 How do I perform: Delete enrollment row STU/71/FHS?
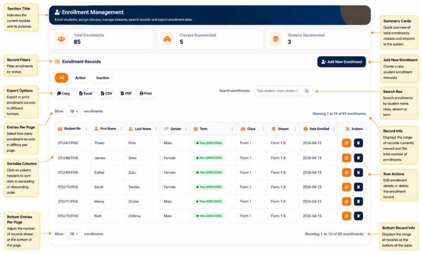358,201
